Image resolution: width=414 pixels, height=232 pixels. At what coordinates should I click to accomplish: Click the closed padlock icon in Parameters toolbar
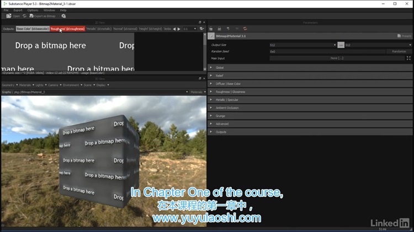pos(219,29)
